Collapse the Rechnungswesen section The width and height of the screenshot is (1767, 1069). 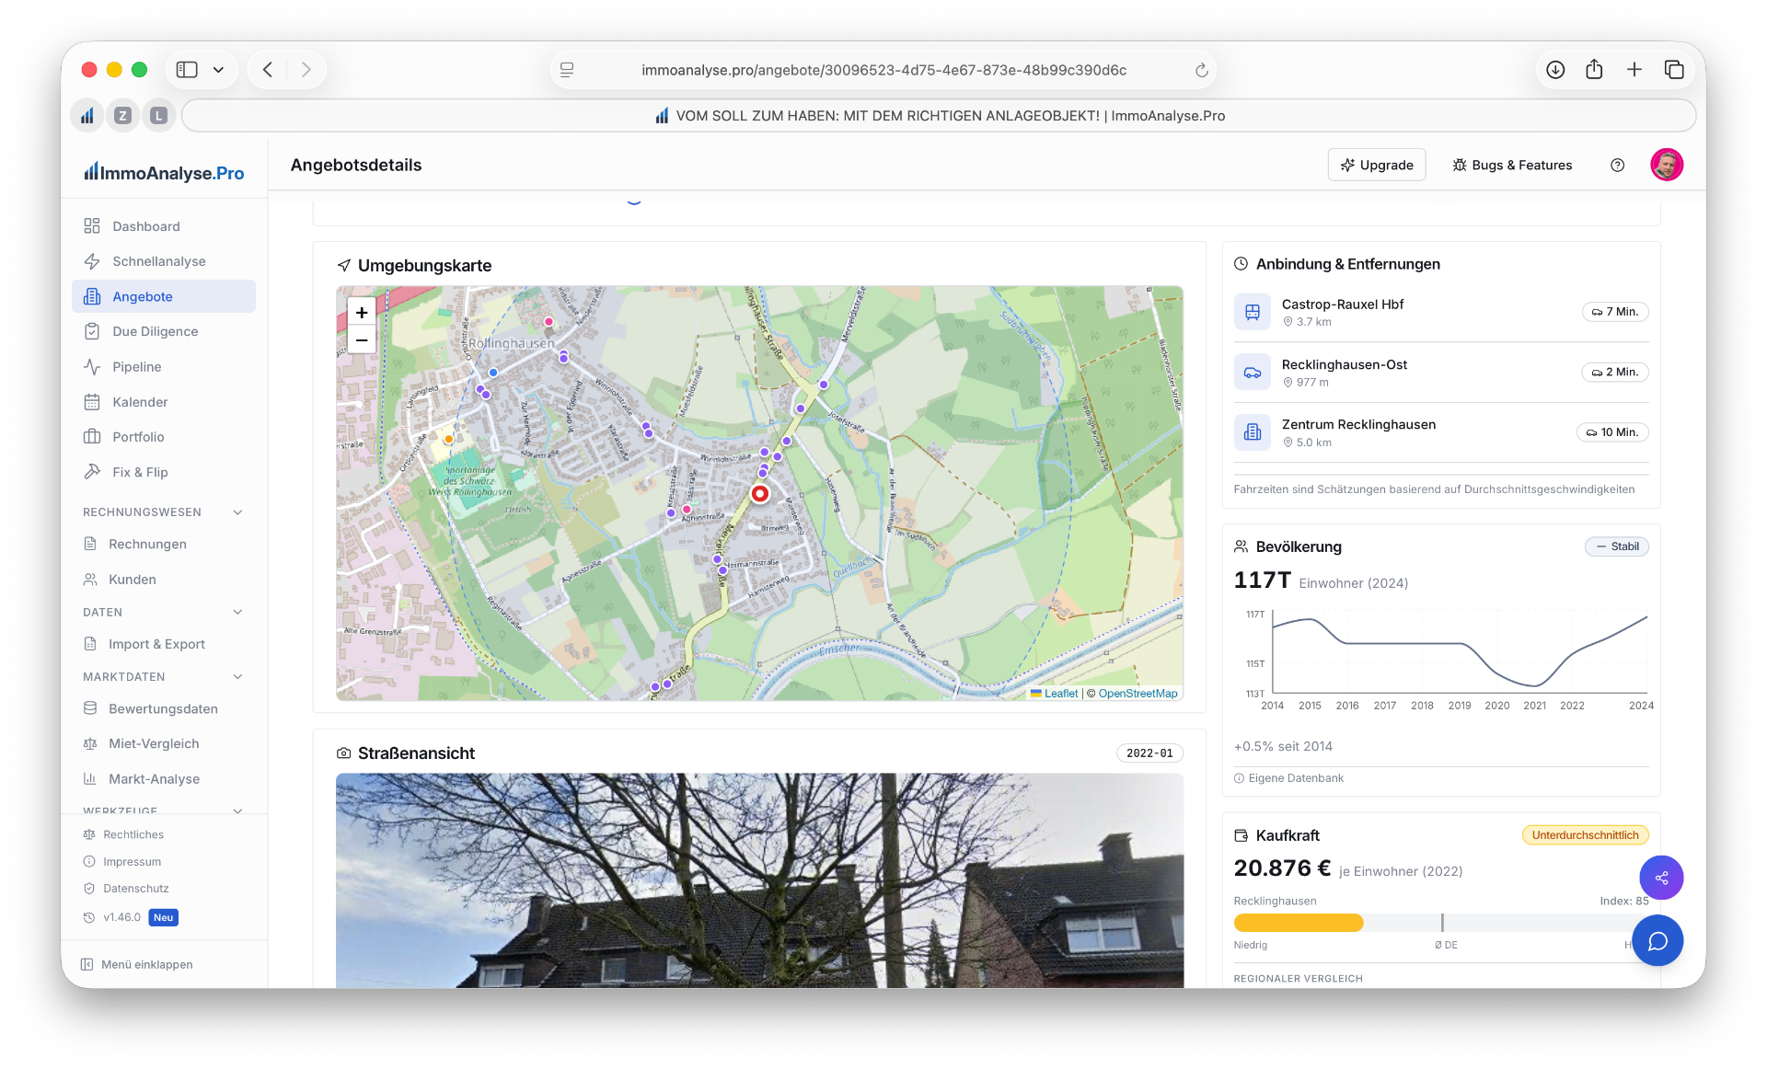click(238, 512)
